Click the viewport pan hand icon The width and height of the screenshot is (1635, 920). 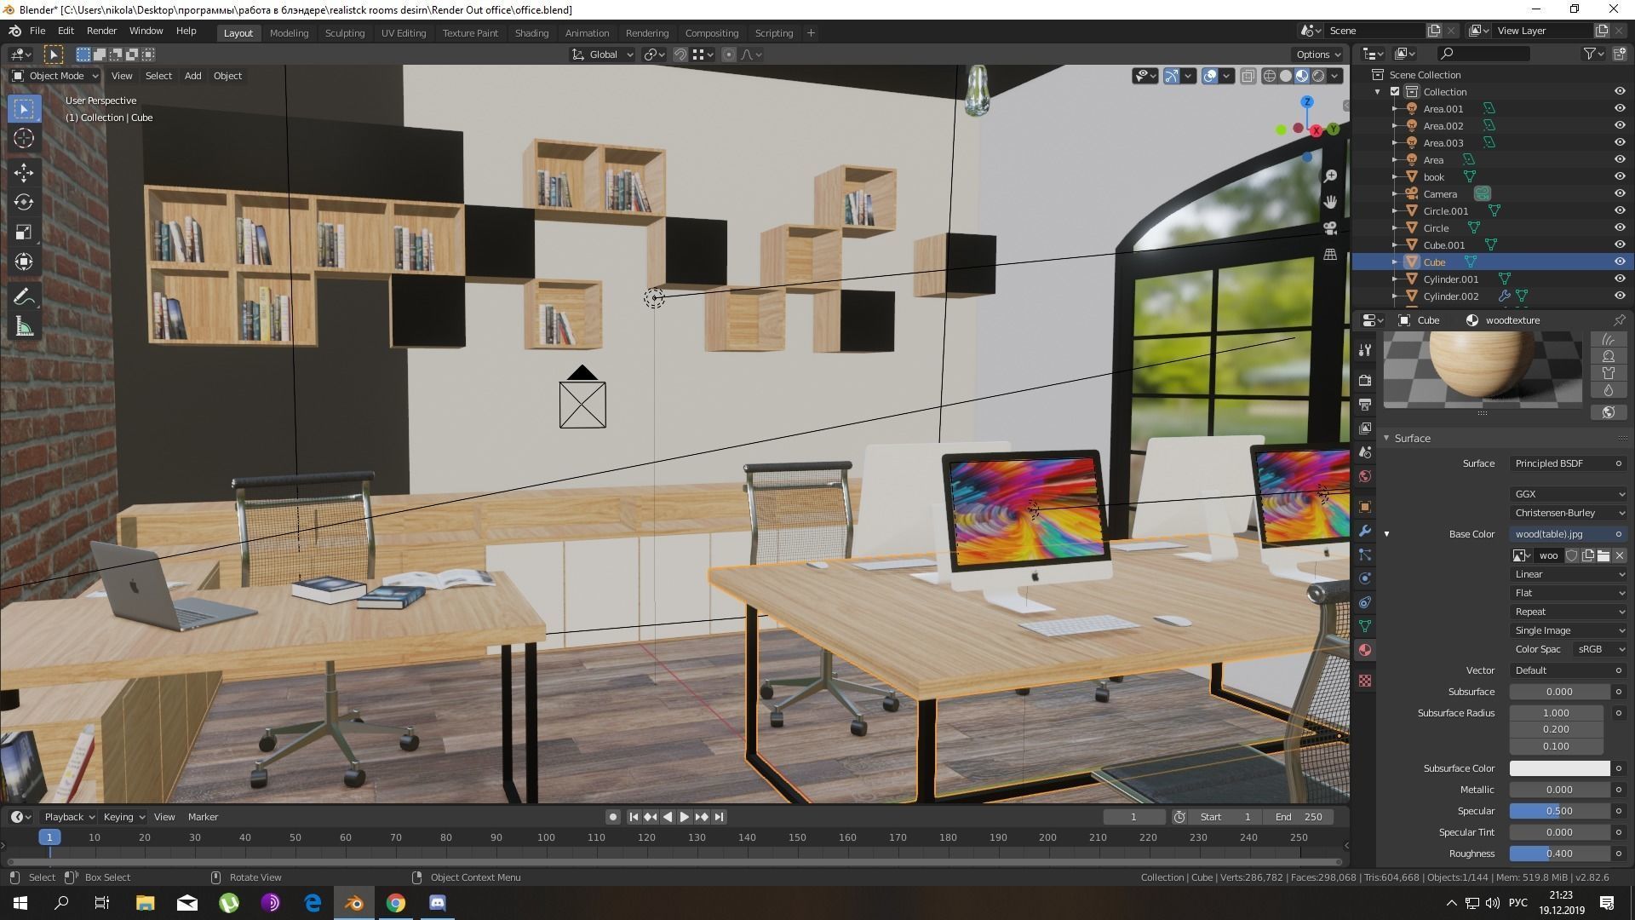(1330, 202)
